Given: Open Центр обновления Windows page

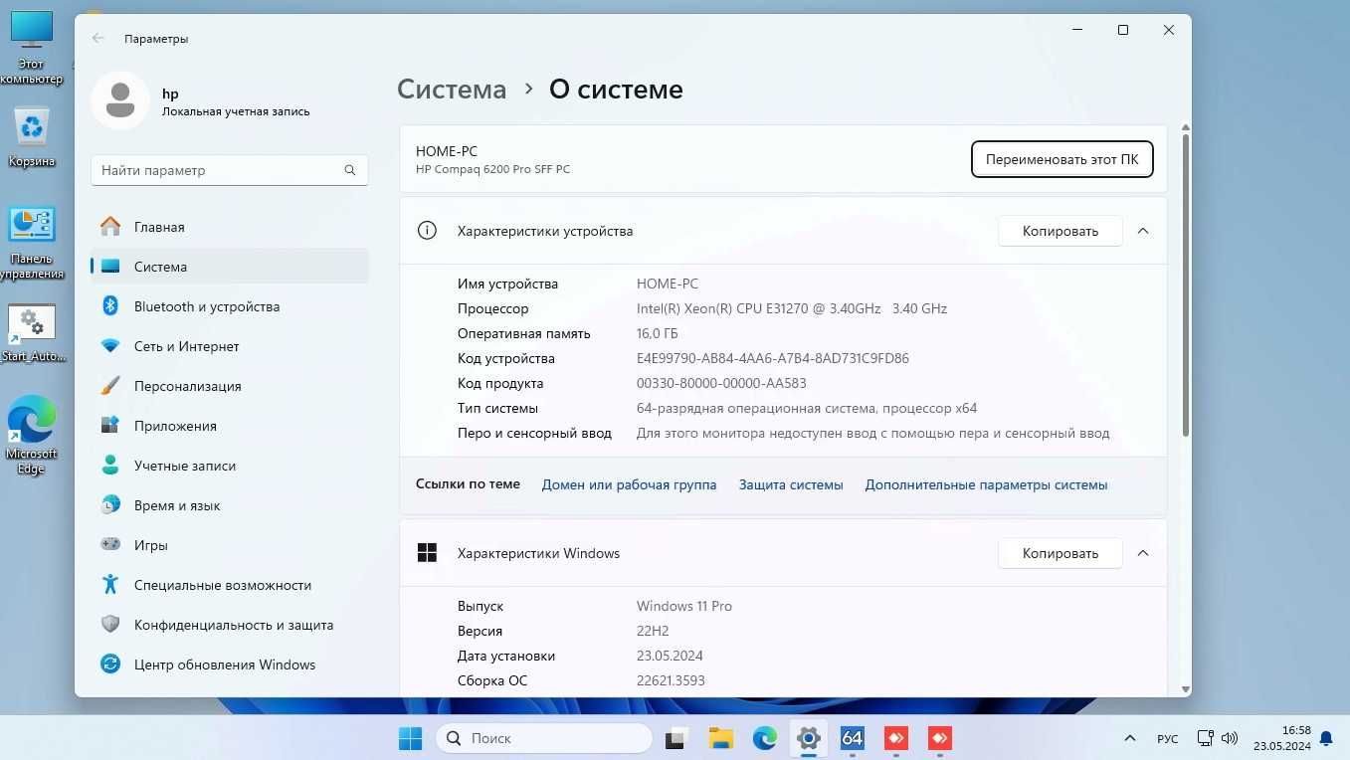Looking at the screenshot, I should [230, 665].
